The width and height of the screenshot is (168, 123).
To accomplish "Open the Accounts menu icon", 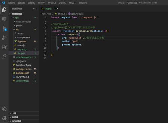I will tap(4, 109).
